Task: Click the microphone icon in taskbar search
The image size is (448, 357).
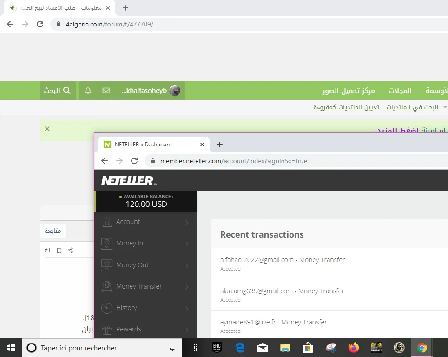Action: [172, 348]
